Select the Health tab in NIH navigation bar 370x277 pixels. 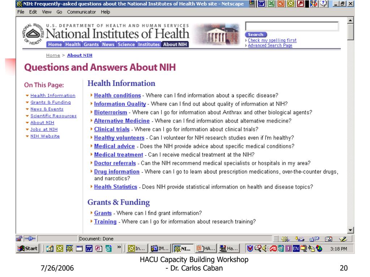tap(73, 44)
